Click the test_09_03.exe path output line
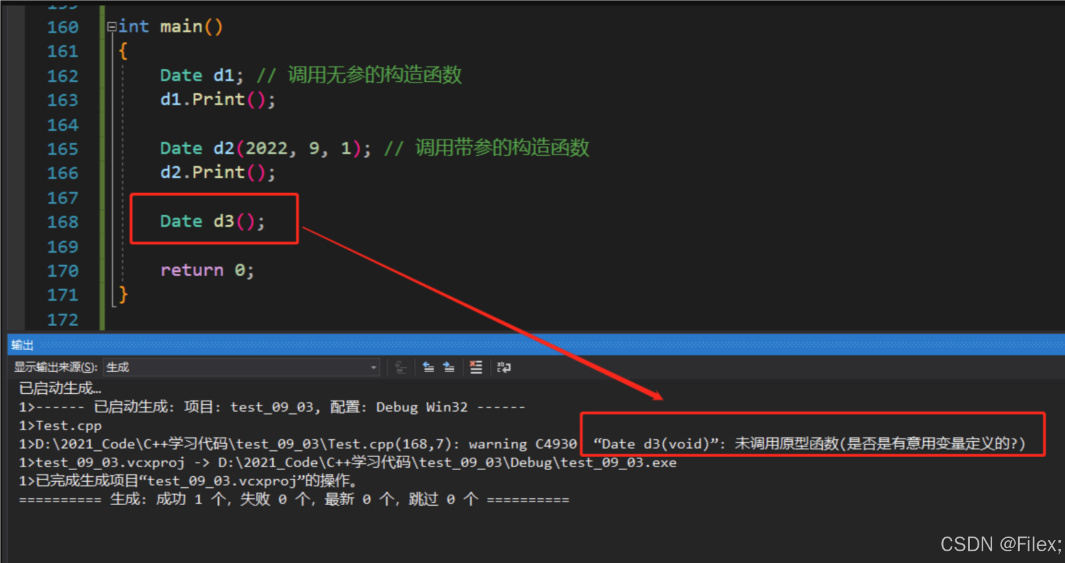Viewport: 1065px width, 563px height. coord(348,462)
